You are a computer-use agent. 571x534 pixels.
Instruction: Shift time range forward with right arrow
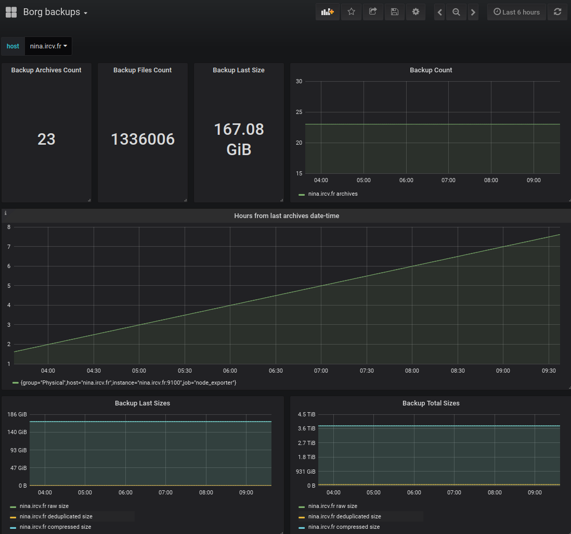point(473,12)
